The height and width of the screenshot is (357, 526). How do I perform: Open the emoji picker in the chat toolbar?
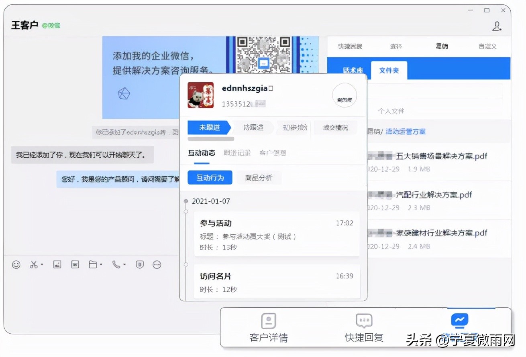point(16,264)
